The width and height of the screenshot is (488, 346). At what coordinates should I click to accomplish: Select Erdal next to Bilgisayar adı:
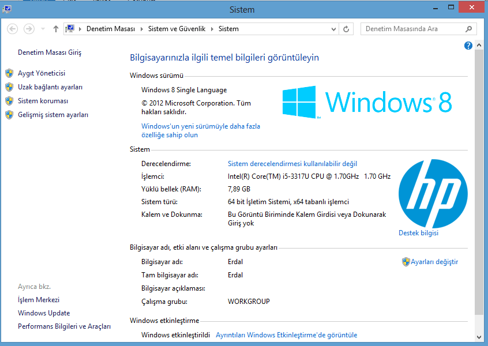[x=235, y=262]
